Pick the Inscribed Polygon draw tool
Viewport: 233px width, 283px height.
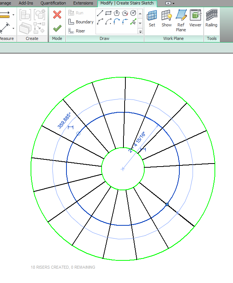117,13
